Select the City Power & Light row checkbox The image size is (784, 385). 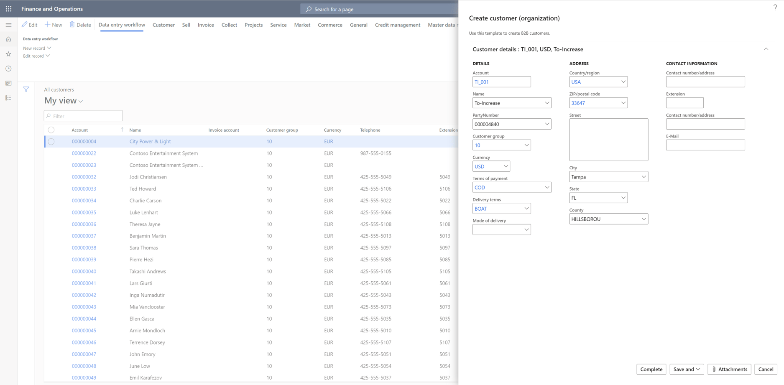(51, 141)
